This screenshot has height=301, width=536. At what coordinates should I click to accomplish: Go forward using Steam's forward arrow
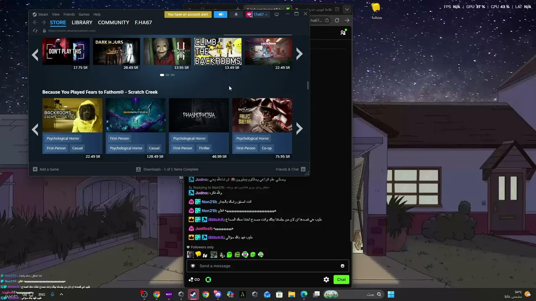[44, 23]
